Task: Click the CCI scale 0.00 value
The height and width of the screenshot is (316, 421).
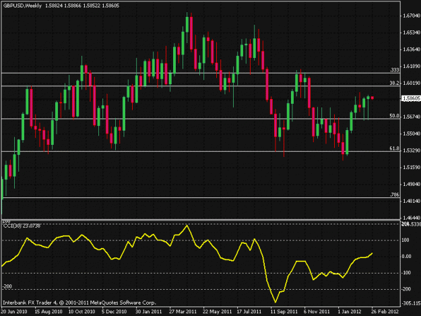Action: [407, 257]
